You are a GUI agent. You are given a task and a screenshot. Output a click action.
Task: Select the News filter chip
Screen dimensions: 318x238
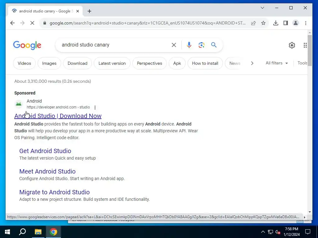point(235,63)
